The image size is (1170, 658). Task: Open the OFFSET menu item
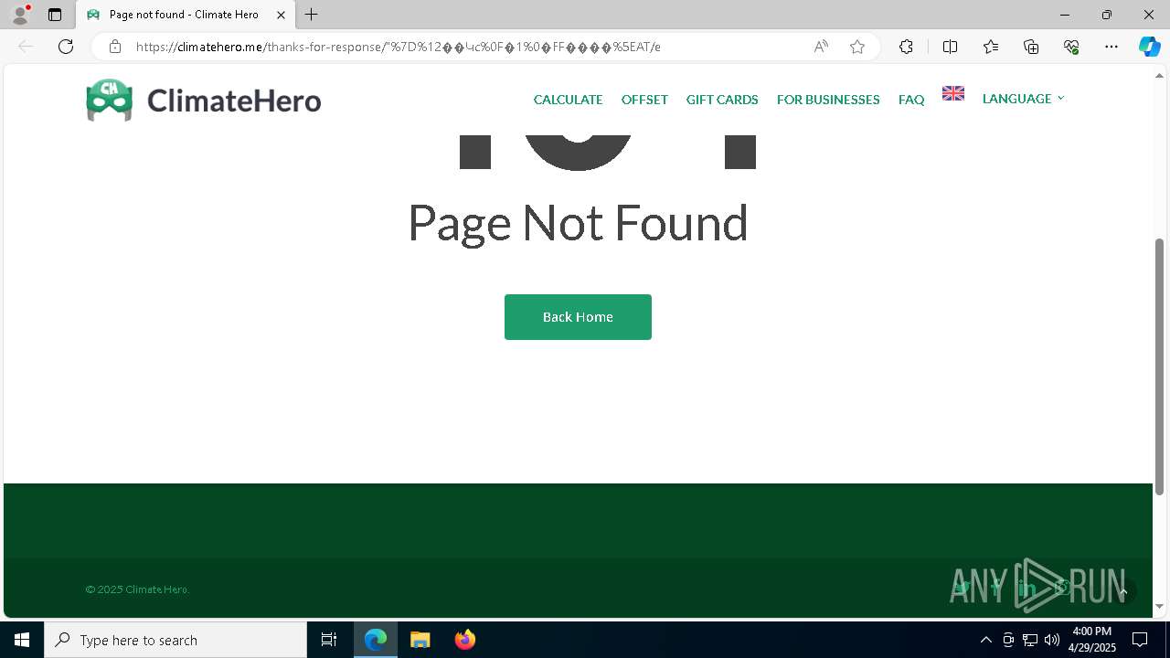pos(644,100)
